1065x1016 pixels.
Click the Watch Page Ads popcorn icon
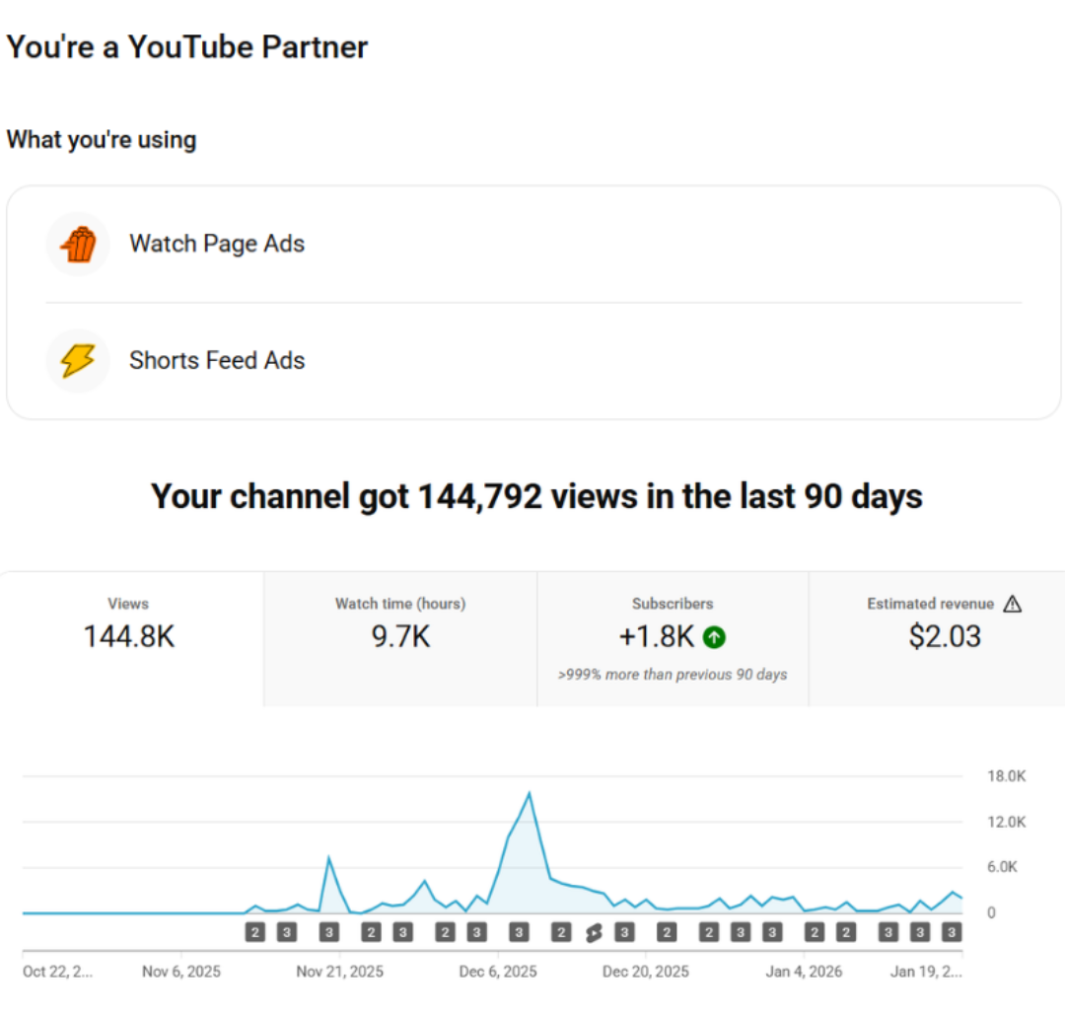pos(78,244)
